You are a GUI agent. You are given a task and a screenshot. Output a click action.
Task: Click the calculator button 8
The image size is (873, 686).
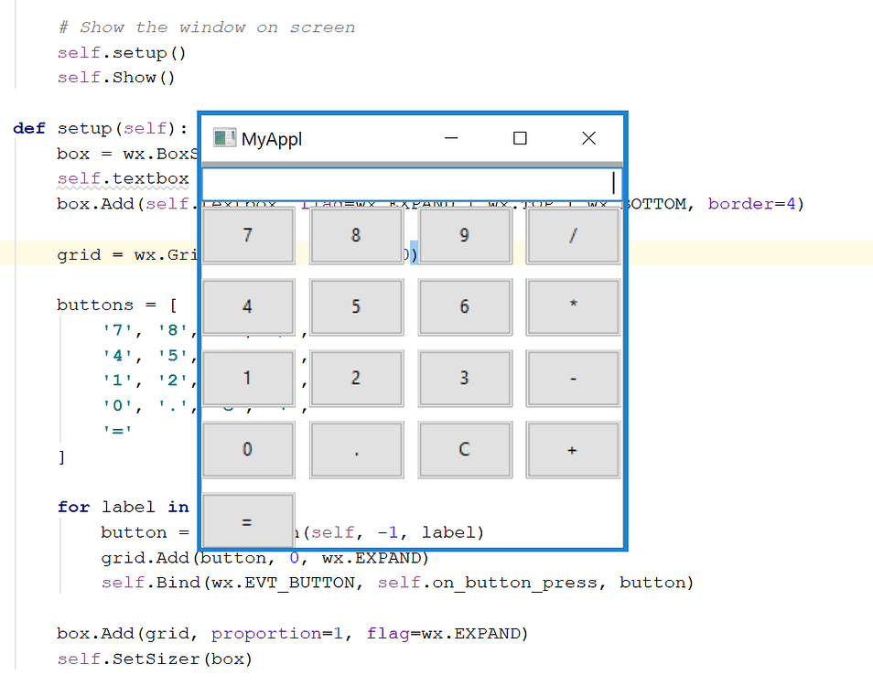point(356,235)
